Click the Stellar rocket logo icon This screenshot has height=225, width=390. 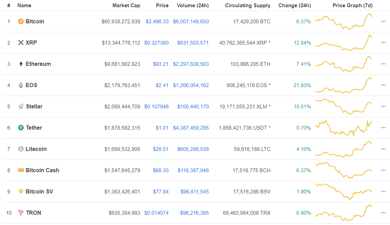[x=21, y=106]
